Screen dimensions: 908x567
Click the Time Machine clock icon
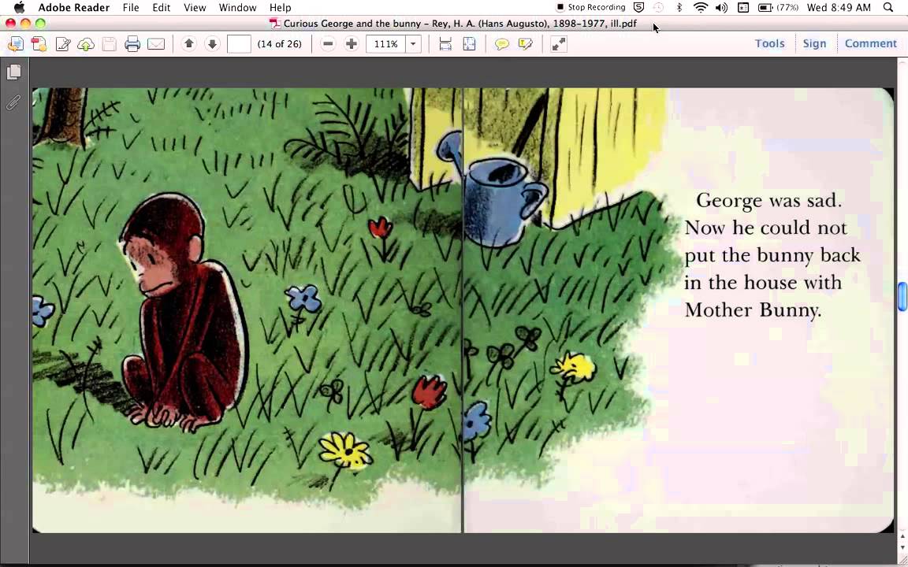pos(658,8)
